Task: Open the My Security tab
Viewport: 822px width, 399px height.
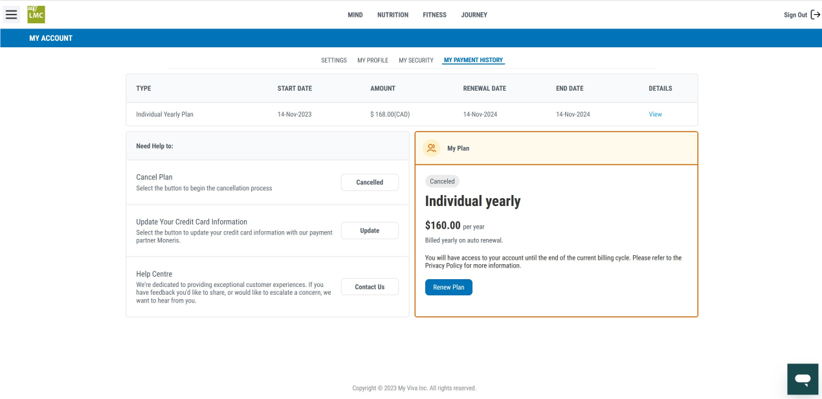Action: 416,60
